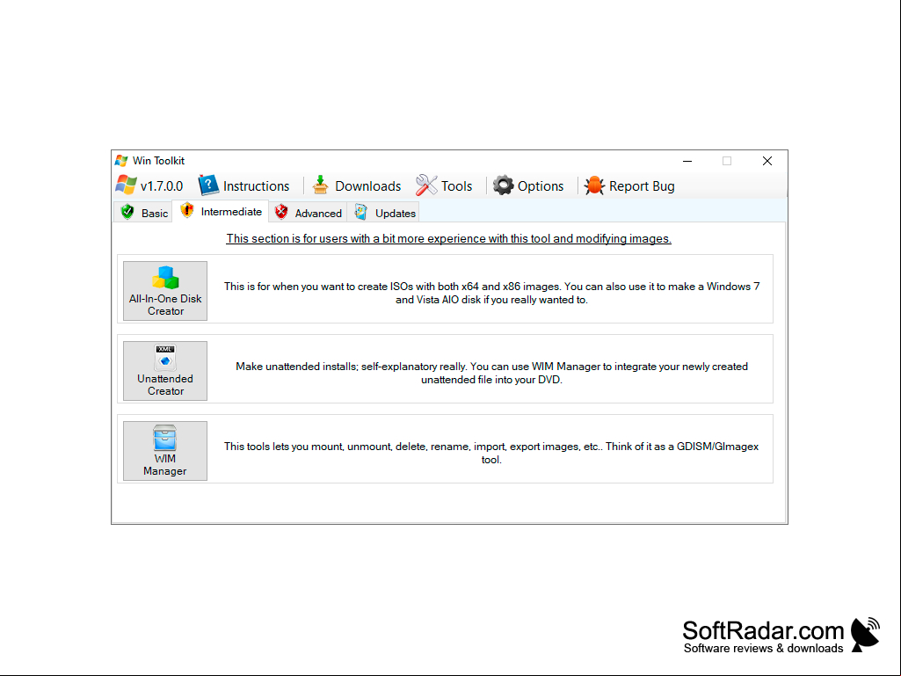
Task: Click the Options gear icon
Action: (503, 185)
